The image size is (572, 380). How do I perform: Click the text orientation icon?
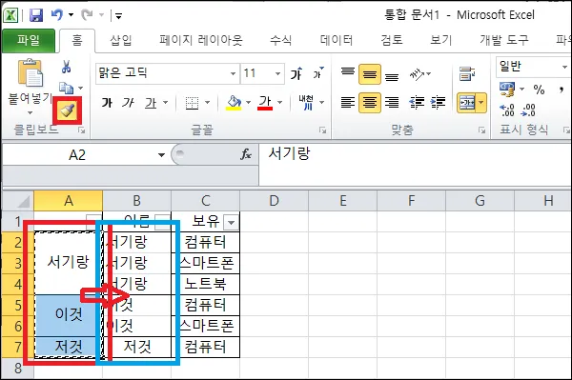pyautogui.click(x=417, y=74)
